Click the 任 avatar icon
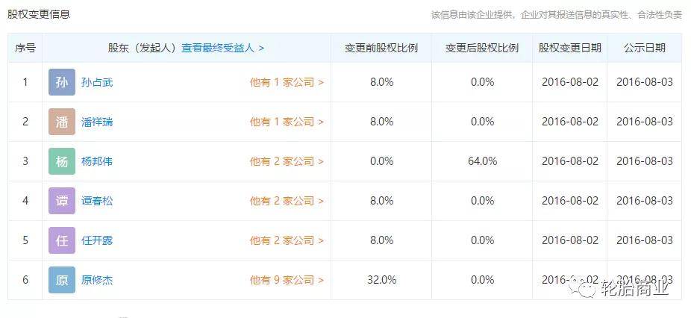Viewport: 691px width, 318px height. (62, 240)
